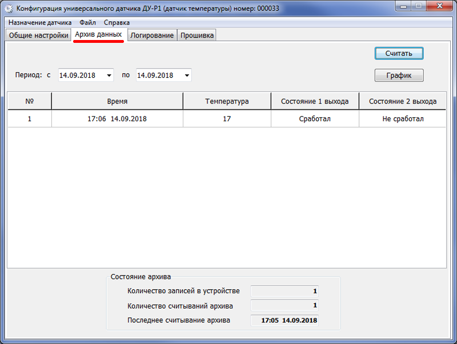Click the 'Не сработал' cell
457x344 pixels.
tap(403, 119)
